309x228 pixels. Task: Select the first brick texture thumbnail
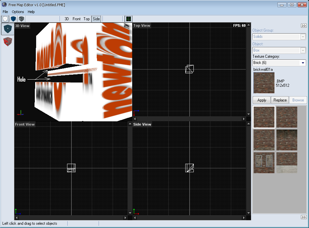[x=264, y=117]
